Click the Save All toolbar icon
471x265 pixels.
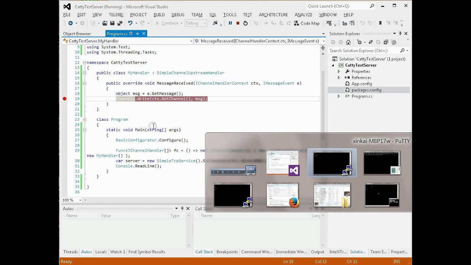tap(120, 23)
